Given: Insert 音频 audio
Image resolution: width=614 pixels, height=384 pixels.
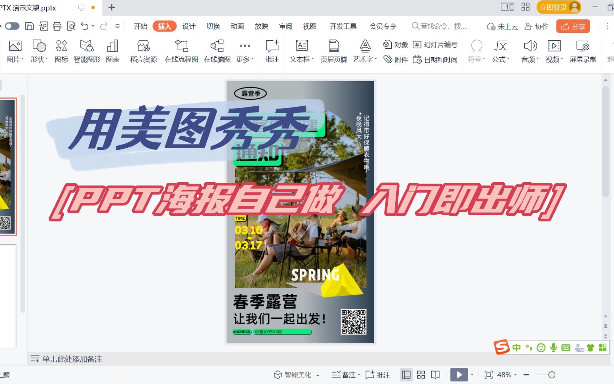Looking at the screenshot, I should (530, 51).
